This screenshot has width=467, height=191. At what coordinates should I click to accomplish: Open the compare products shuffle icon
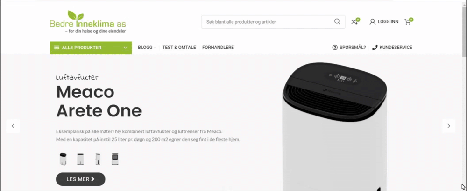click(354, 22)
